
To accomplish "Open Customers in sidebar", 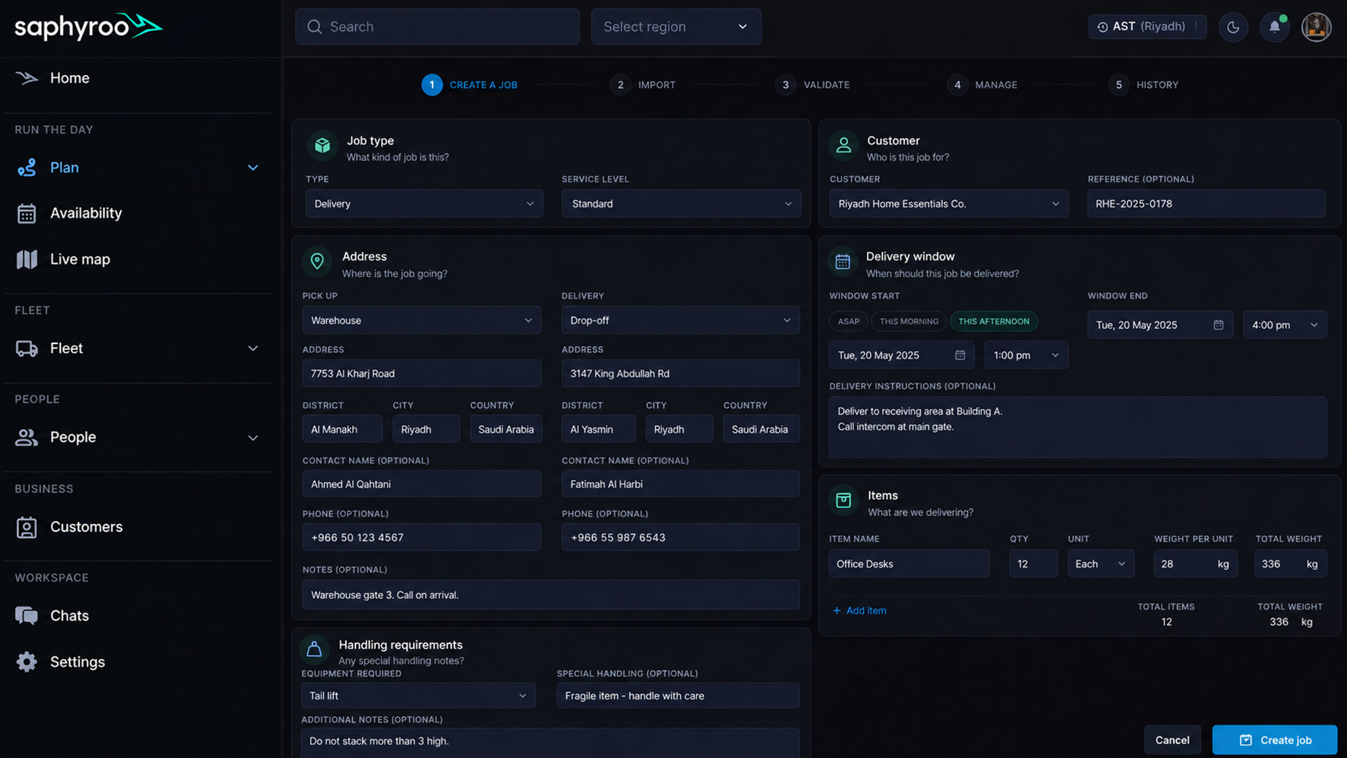I will (86, 527).
